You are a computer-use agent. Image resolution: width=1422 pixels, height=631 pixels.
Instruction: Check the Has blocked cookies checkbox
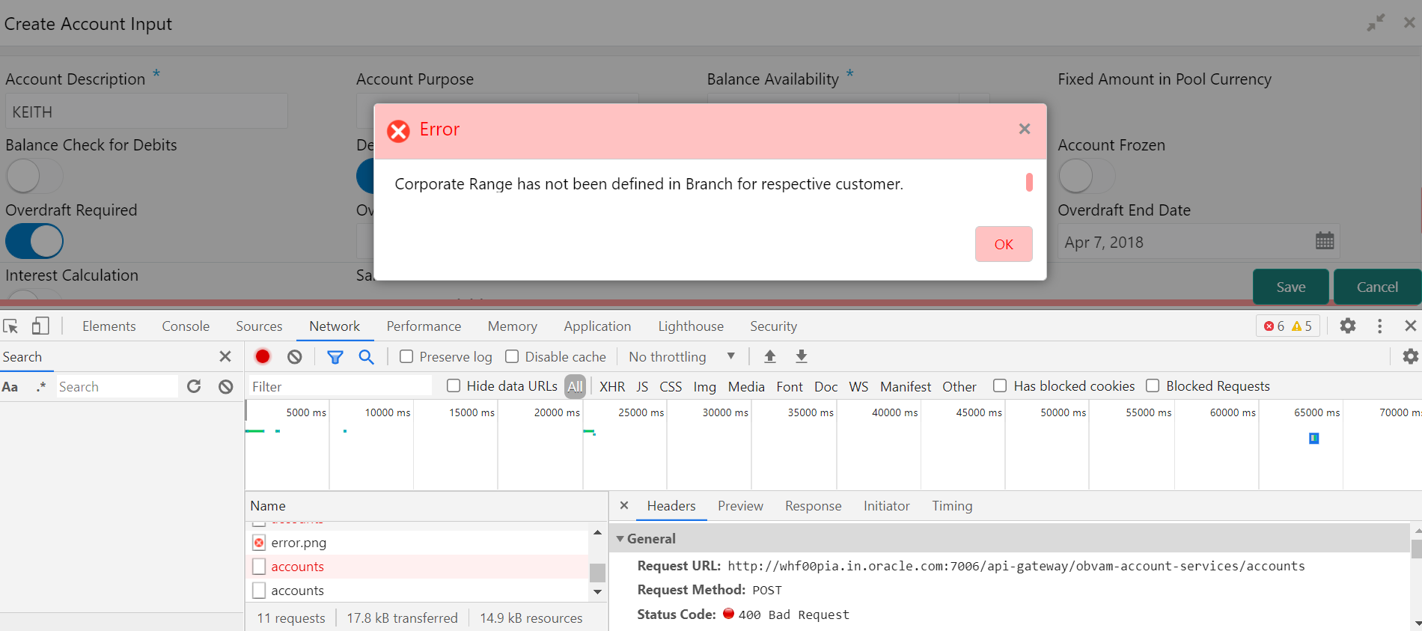1000,385
